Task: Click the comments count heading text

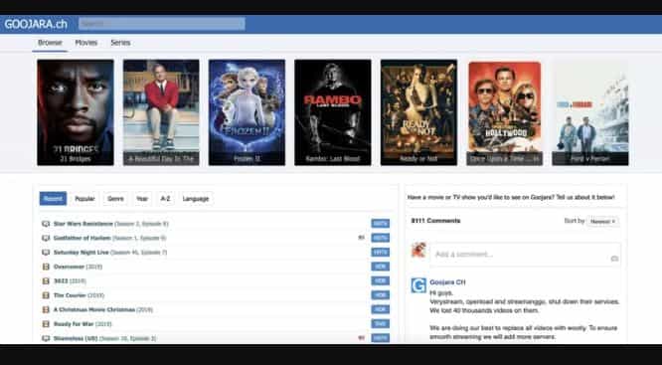Action: click(x=435, y=221)
